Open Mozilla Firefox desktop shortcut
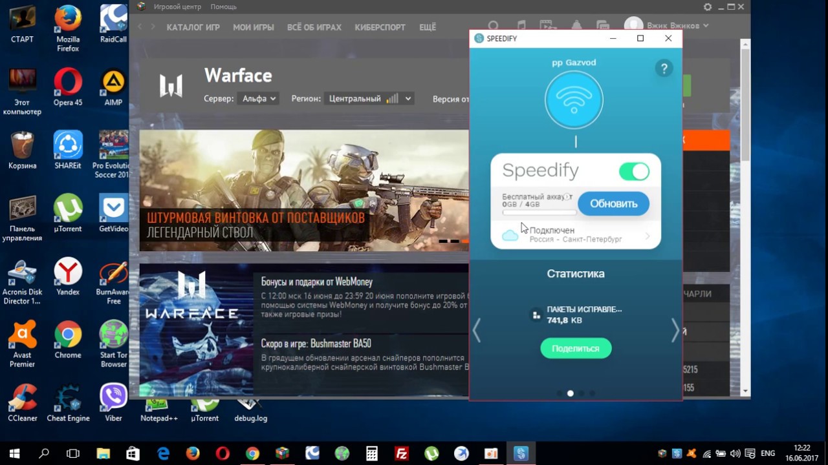 (68, 29)
